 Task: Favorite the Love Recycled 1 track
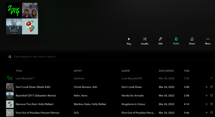pyautogui.click(x=212, y=78)
